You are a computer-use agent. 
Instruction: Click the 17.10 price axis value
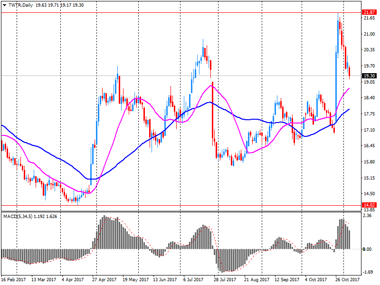tap(369, 130)
